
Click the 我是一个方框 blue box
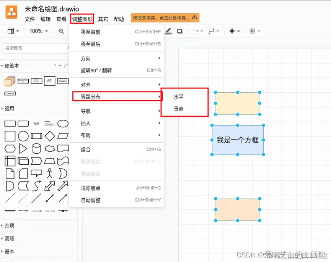pyautogui.click(x=238, y=140)
